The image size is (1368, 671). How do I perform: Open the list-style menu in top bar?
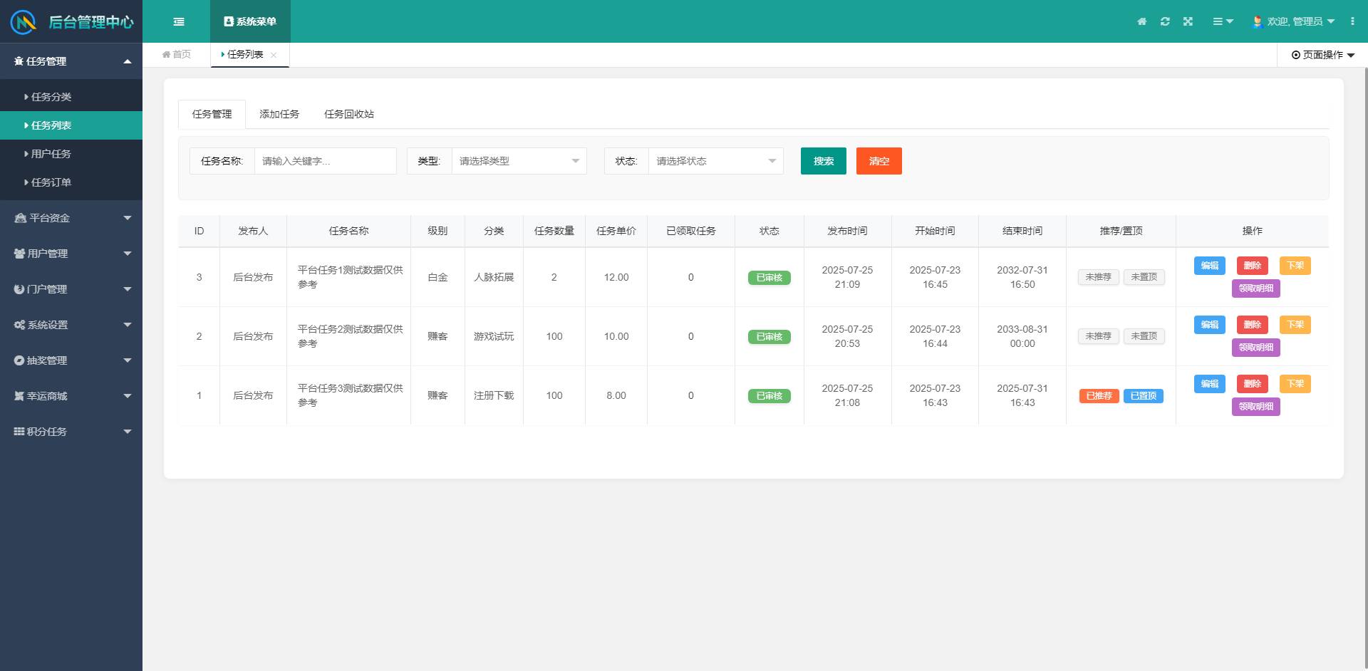(1223, 21)
